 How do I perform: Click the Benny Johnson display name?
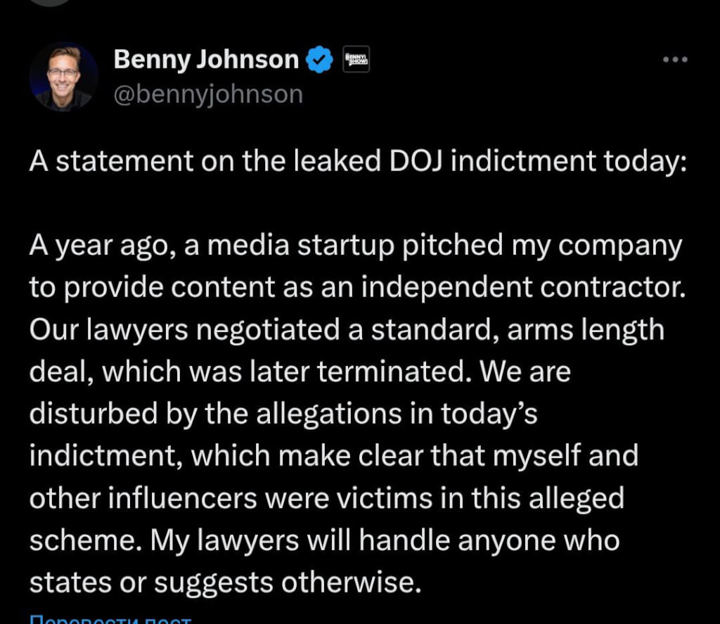[205, 60]
